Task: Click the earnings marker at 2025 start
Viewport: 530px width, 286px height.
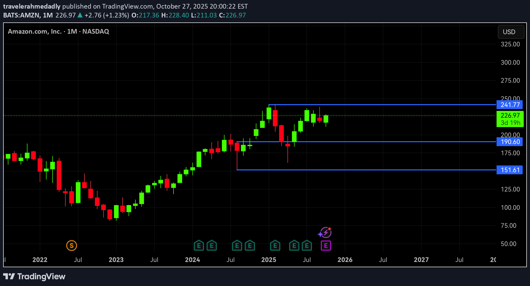Action: point(275,246)
